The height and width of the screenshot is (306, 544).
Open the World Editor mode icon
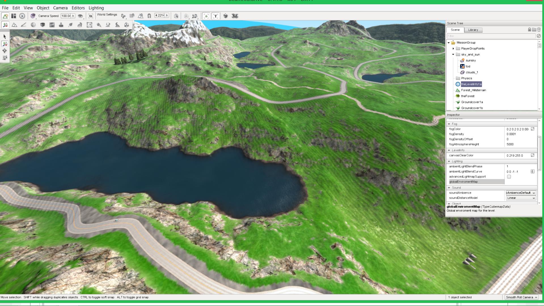coord(5,16)
